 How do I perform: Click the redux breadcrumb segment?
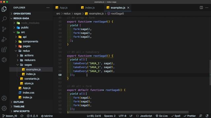coord(67,13)
